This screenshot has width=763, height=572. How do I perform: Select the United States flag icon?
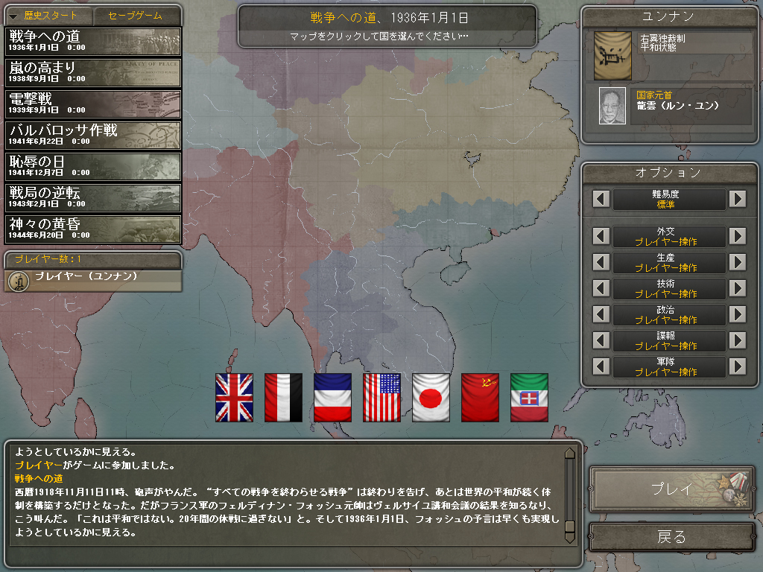point(381,398)
